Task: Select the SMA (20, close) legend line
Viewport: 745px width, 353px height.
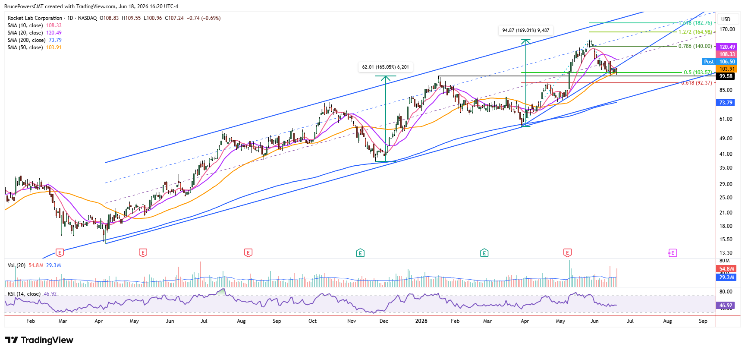Action: pyautogui.click(x=35, y=33)
